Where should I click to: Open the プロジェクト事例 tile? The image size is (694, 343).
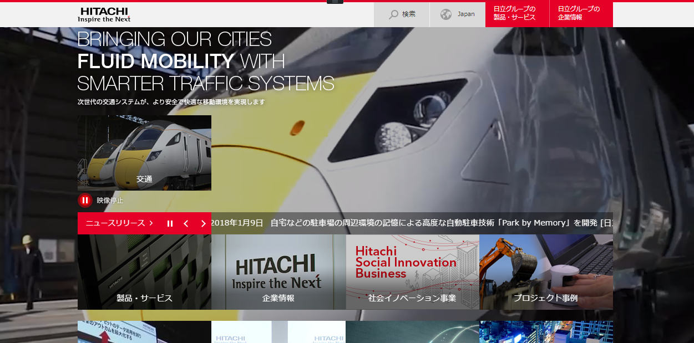[546, 272]
